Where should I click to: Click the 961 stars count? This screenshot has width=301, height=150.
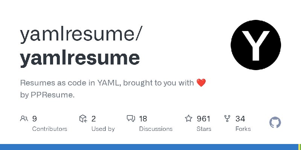204,119
